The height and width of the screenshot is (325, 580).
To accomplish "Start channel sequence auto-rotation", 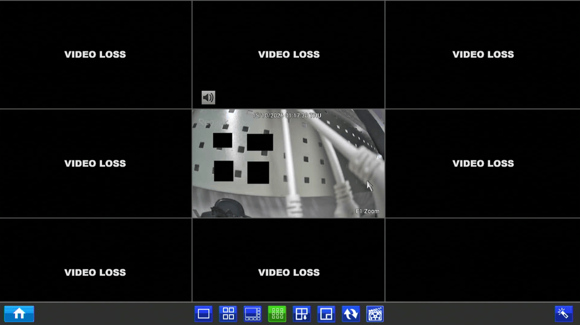I will click(351, 314).
